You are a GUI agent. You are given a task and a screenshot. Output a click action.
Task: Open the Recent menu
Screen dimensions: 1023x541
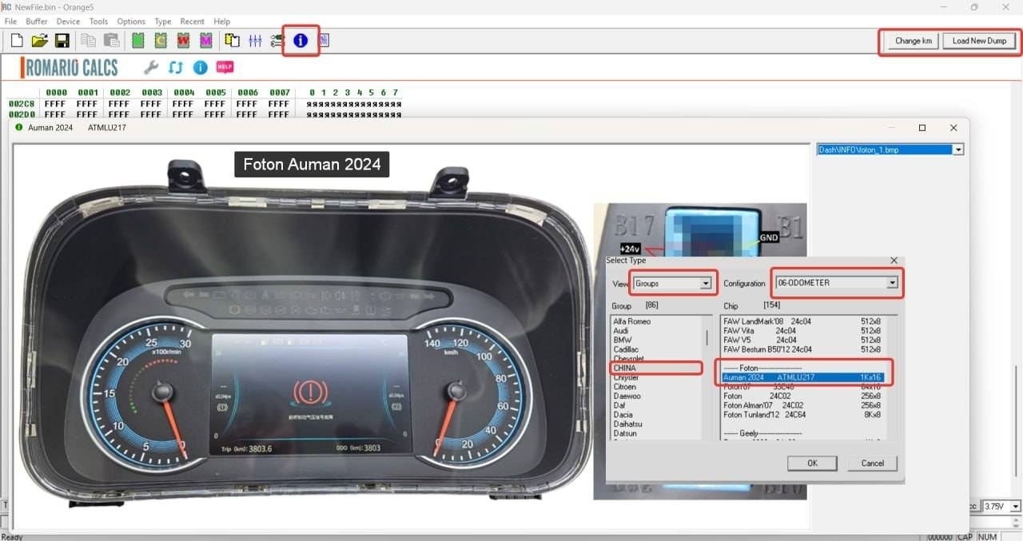[x=192, y=22]
